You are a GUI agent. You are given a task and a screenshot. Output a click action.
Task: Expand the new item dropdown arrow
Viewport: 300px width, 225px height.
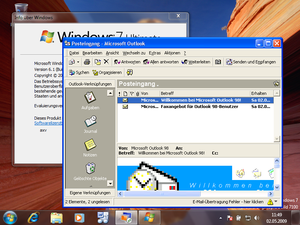point(78,62)
